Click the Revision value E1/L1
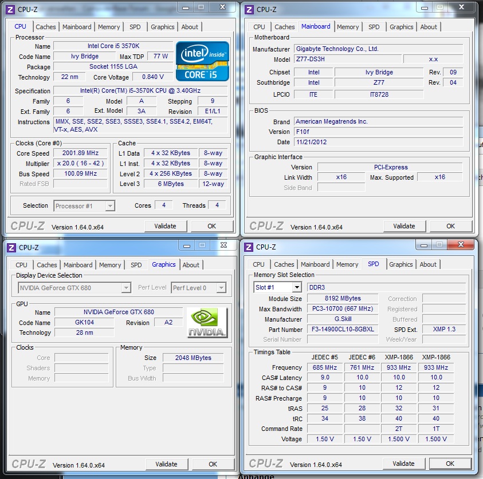The height and width of the screenshot is (479, 483). point(213,112)
